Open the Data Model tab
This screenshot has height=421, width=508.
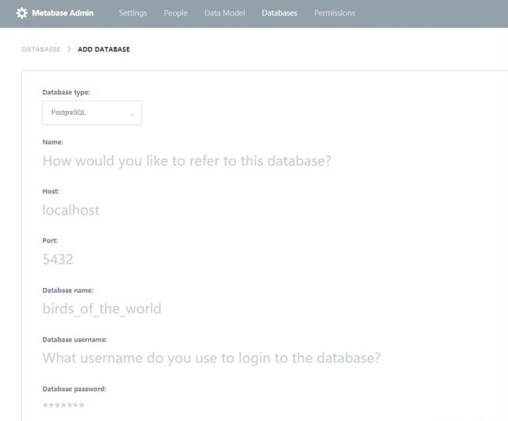pyautogui.click(x=224, y=14)
